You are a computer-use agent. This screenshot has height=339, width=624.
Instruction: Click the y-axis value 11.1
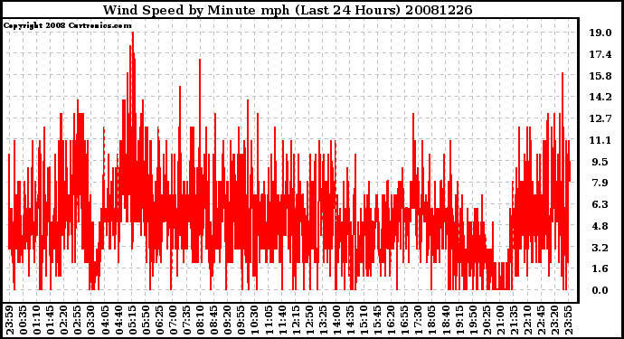[x=600, y=139]
